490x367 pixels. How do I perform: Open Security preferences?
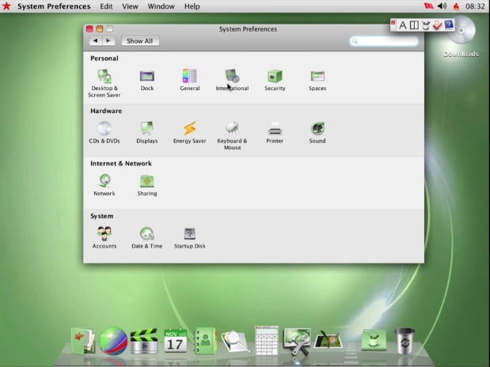(x=275, y=77)
